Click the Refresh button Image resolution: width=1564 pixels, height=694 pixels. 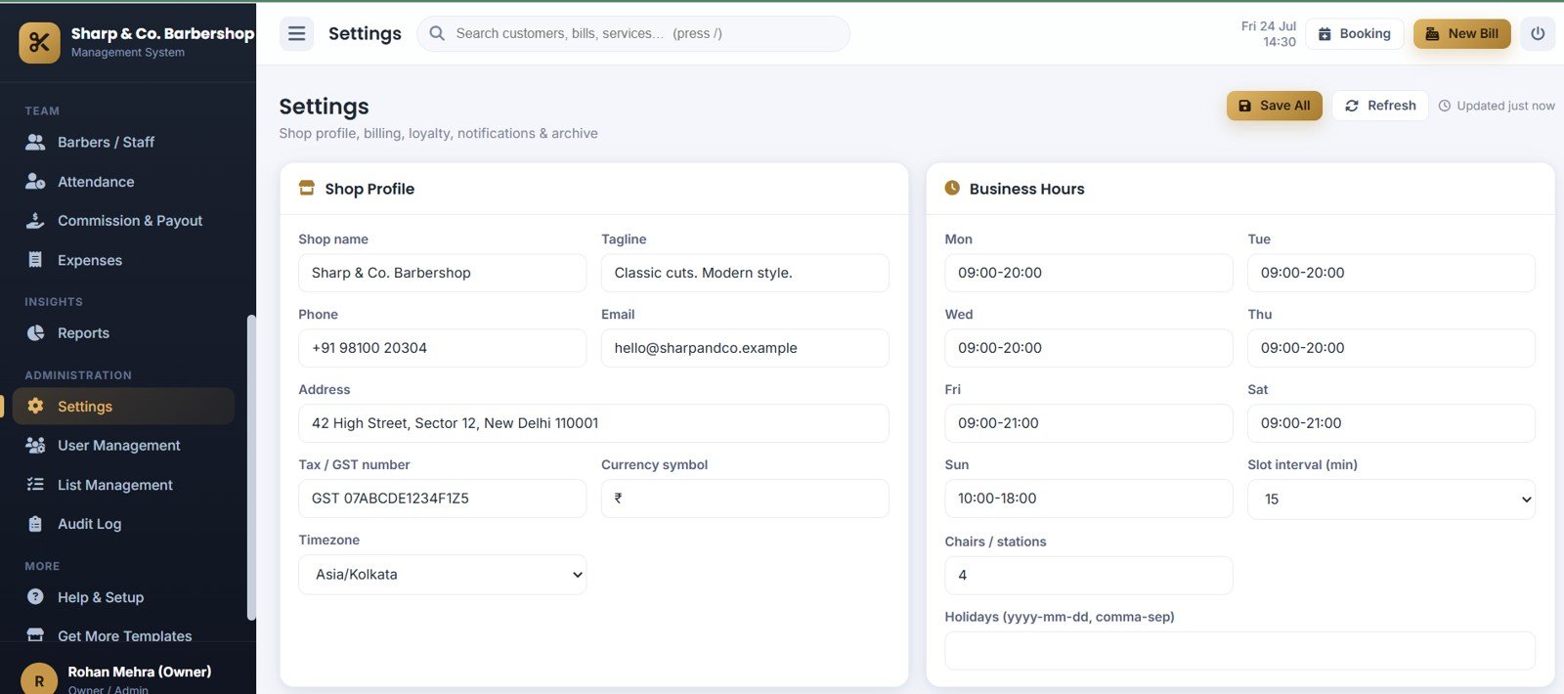point(1380,106)
